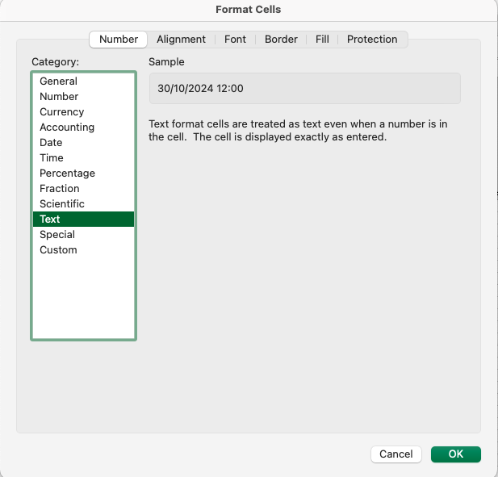
Task: Select General in the Category list
Action: 59,82
